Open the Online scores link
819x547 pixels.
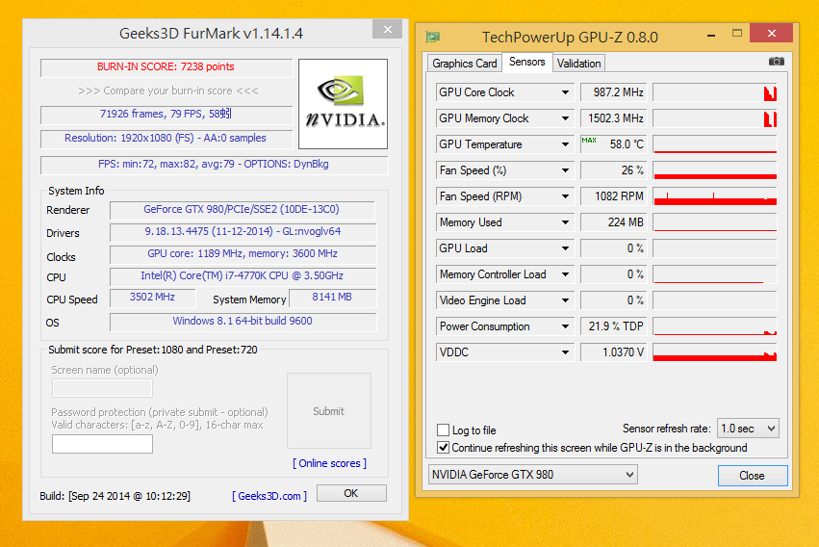pyautogui.click(x=329, y=463)
